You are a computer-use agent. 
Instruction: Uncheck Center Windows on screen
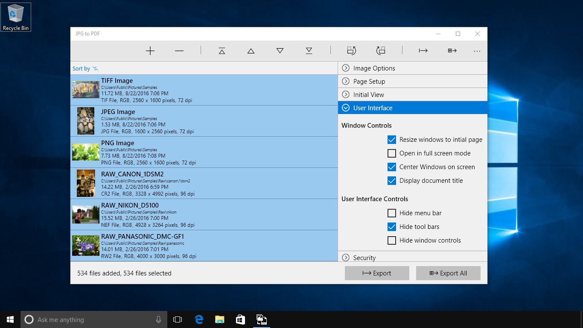392,167
